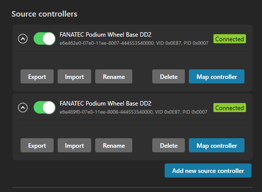Rename the e6e489f0 Podium Wheel Base
The image size is (262, 192).
click(114, 145)
